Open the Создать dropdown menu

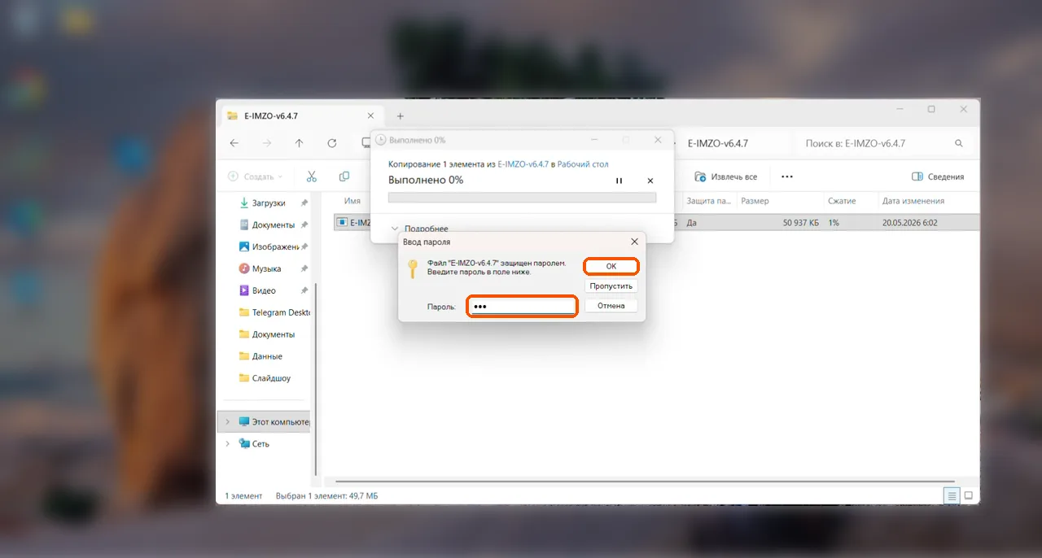point(255,177)
